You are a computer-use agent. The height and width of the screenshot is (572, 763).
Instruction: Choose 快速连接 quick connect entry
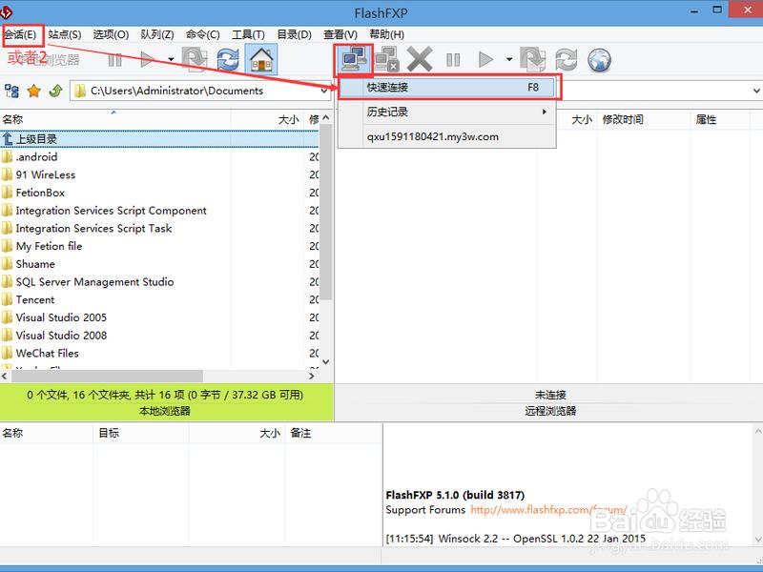446,88
